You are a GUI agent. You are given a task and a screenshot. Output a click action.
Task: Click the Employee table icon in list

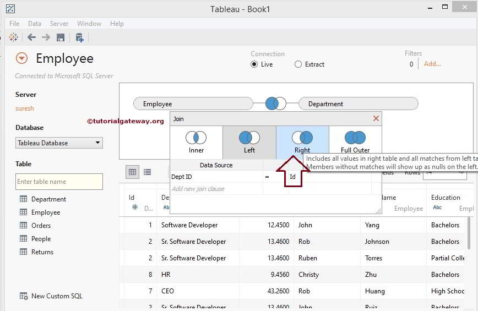click(24, 212)
